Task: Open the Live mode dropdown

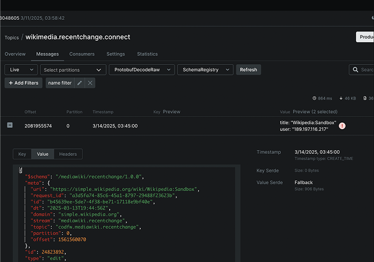Action: click(x=20, y=70)
